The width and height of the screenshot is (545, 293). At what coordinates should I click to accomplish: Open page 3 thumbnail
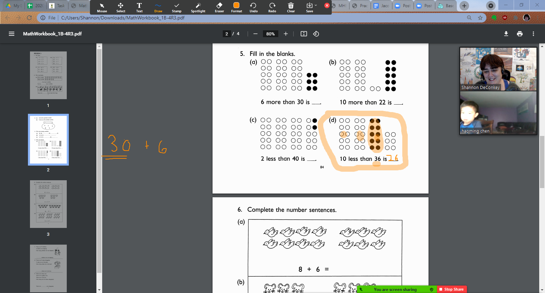(48, 204)
